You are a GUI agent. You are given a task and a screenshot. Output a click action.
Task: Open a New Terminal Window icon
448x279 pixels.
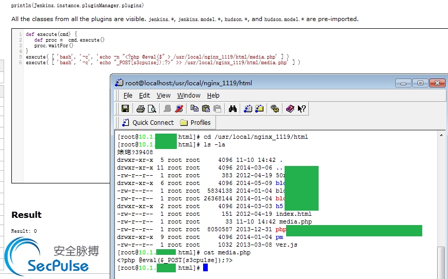(x=248, y=108)
